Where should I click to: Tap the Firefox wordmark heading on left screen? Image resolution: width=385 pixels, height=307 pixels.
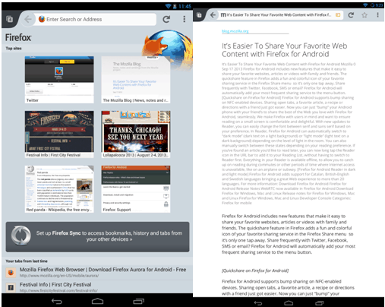pyautogui.click(x=18, y=37)
